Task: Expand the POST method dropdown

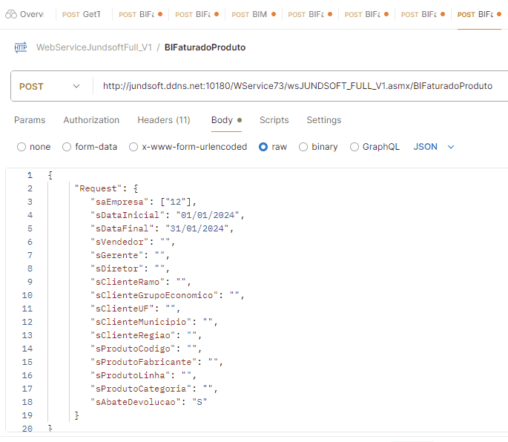Action: pyautogui.click(x=50, y=86)
